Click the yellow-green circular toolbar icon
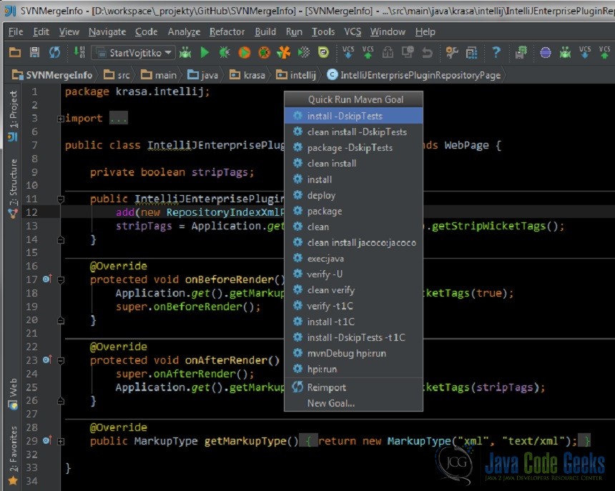The height and width of the screenshot is (491, 615). tap(323, 52)
